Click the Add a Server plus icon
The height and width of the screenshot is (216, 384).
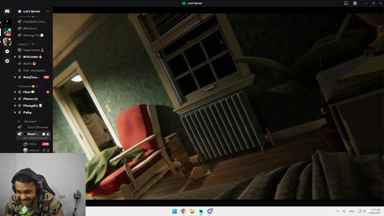click(x=7, y=51)
